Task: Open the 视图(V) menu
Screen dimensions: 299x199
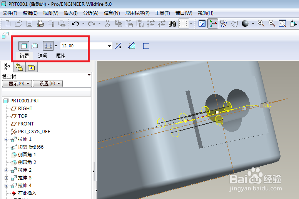Action: pos(50,13)
